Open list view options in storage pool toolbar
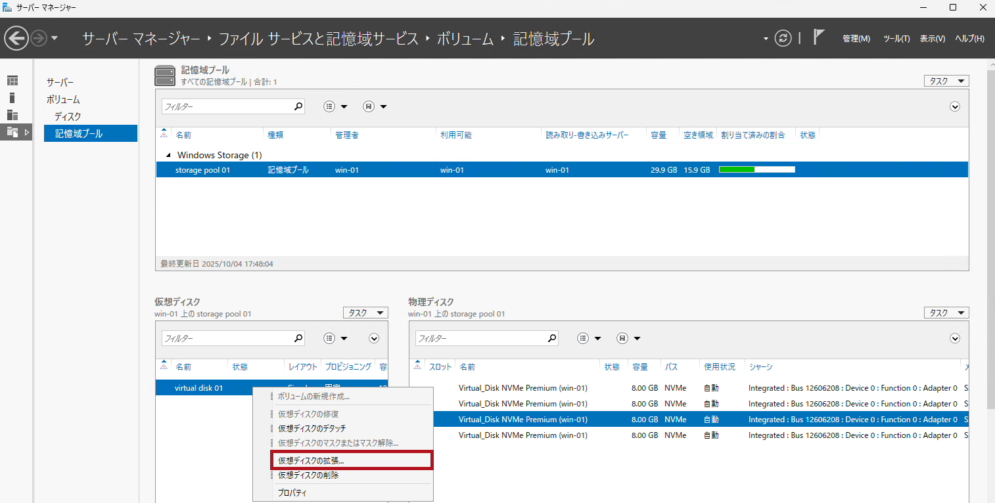The height and width of the screenshot is (503, 995). (x=330, y=106)
